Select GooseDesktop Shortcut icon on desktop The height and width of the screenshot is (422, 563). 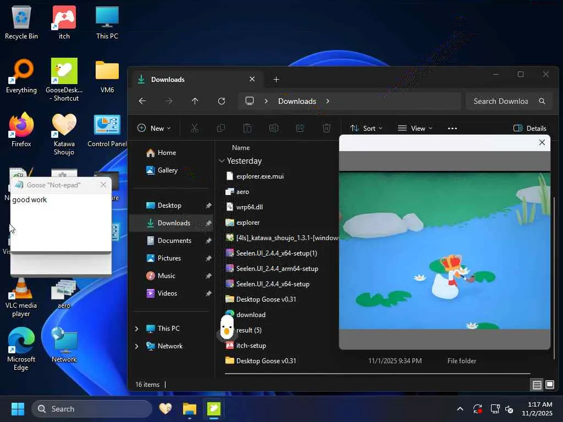(64, 80)
